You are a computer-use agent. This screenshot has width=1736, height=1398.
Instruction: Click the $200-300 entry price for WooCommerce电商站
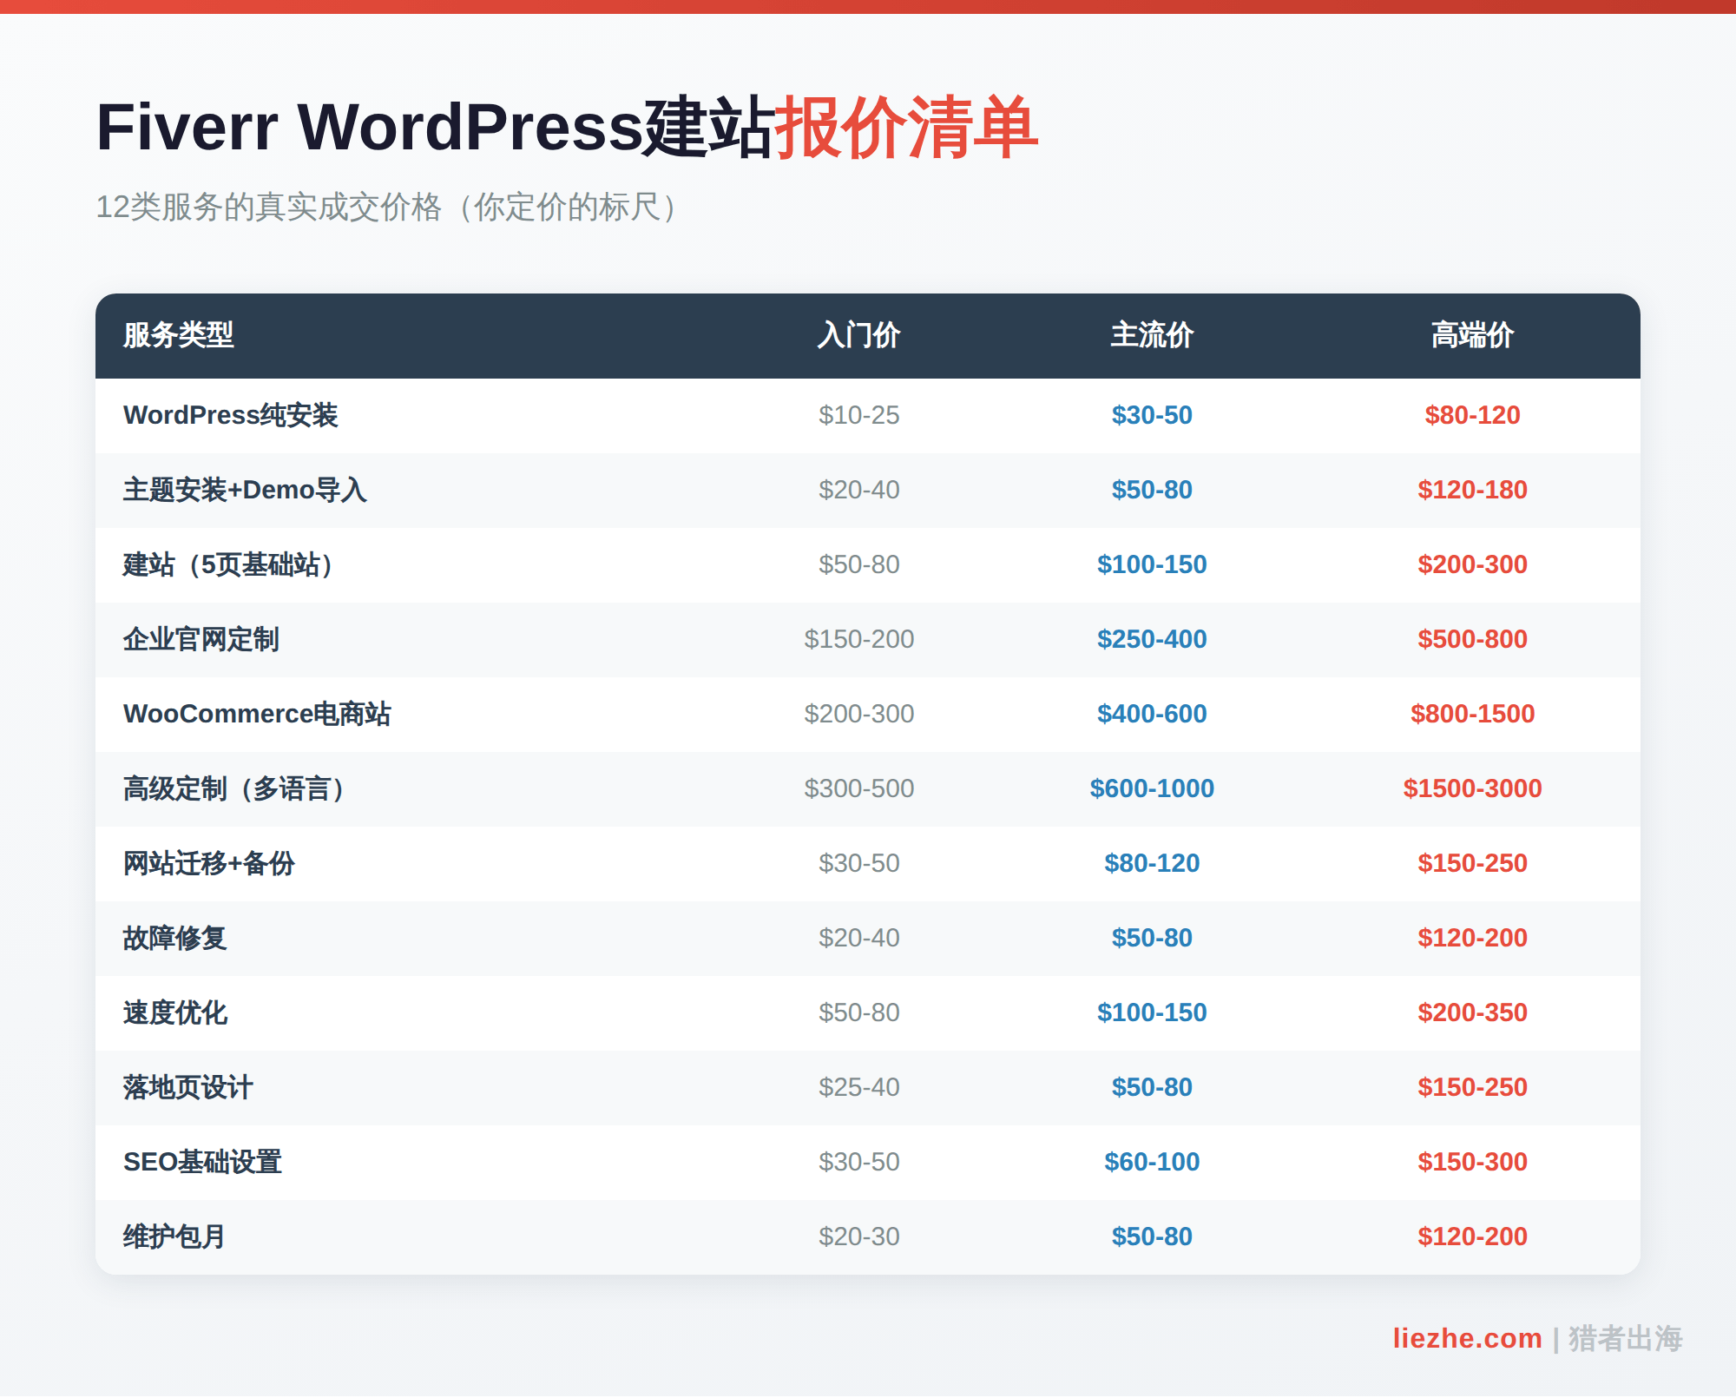[x=858, y=714]
